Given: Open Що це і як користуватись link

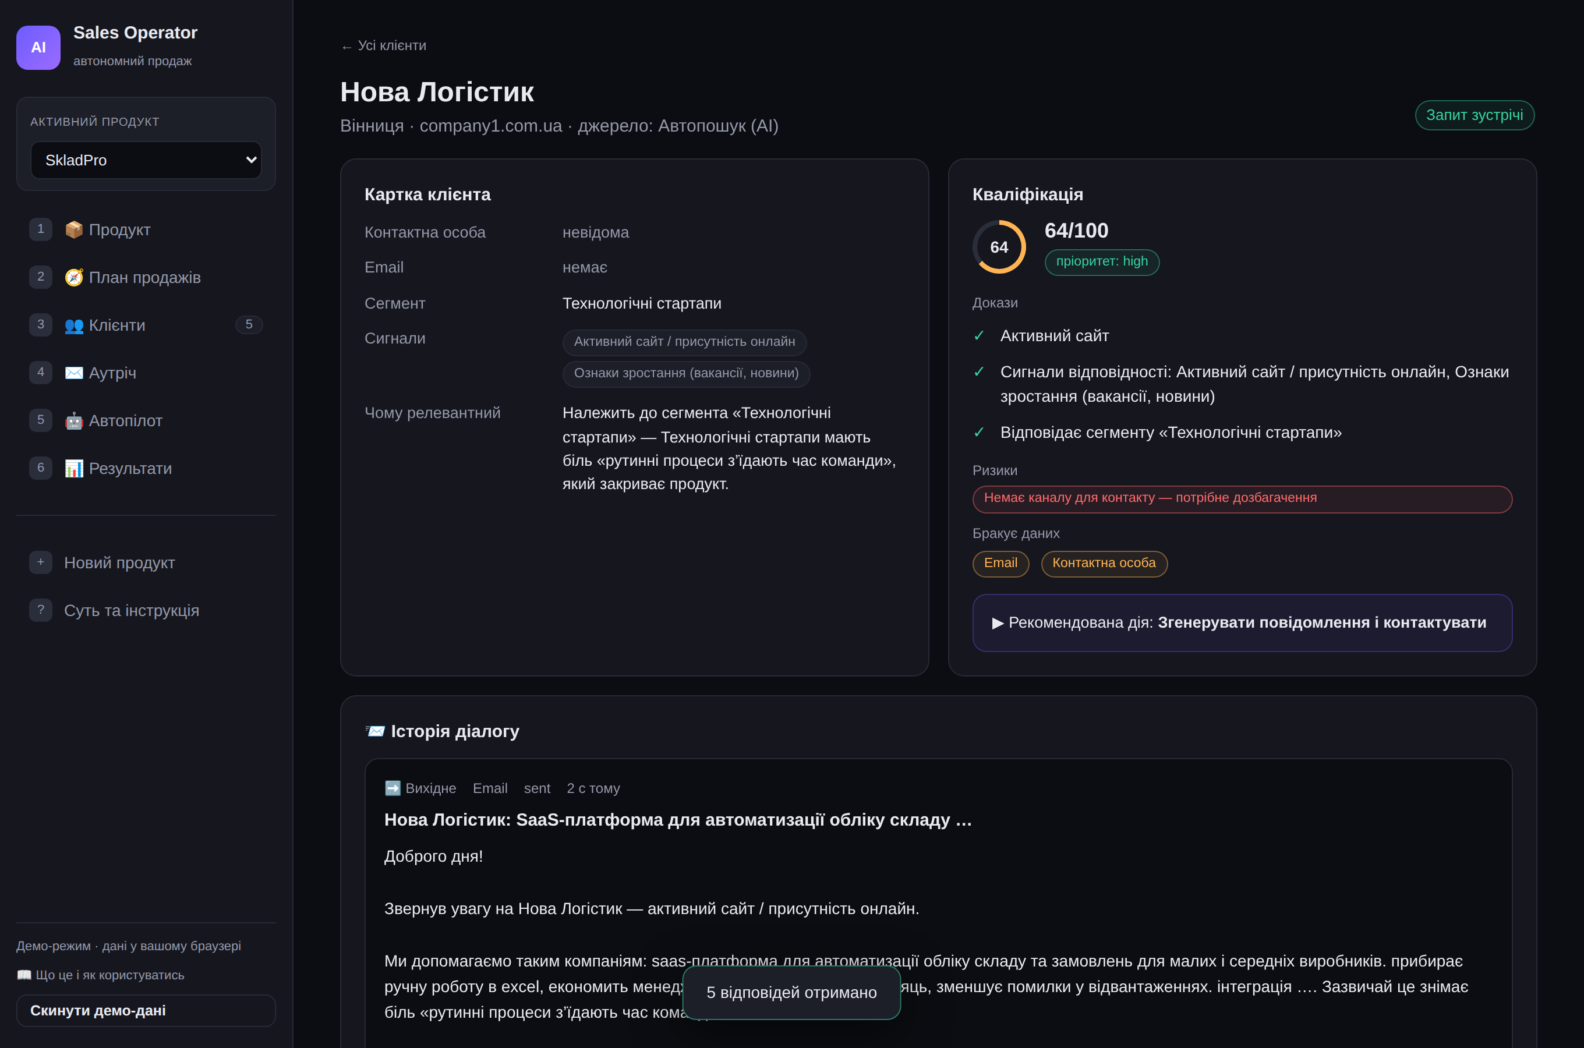Looking at the screenshot, I should coord(100,975).
